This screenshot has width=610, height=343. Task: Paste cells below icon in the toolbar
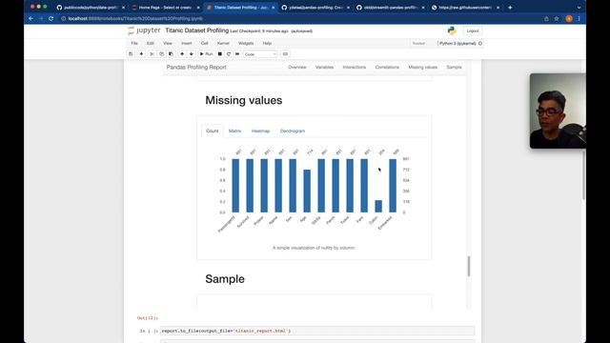pyautogui.click(x=171, y=54)
